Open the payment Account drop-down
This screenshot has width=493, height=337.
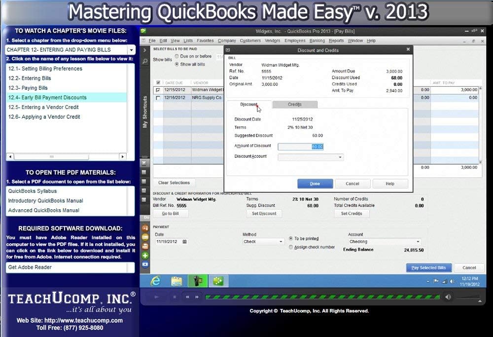(x=418, y=242)
